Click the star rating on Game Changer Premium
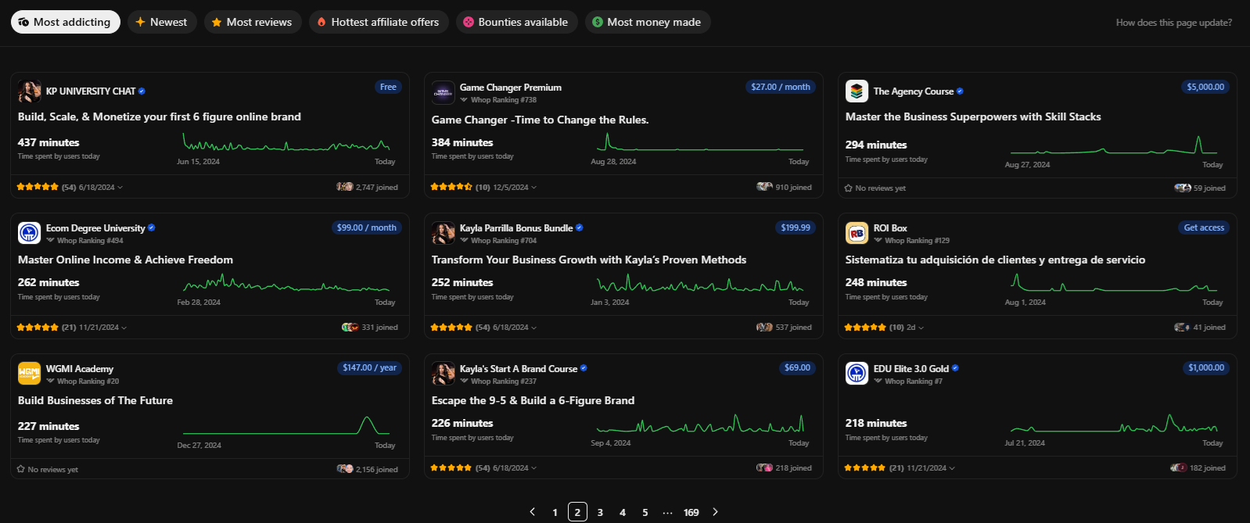Image resolution: width=1250 pixels, height=523 pixels. [x=451, y=188]
